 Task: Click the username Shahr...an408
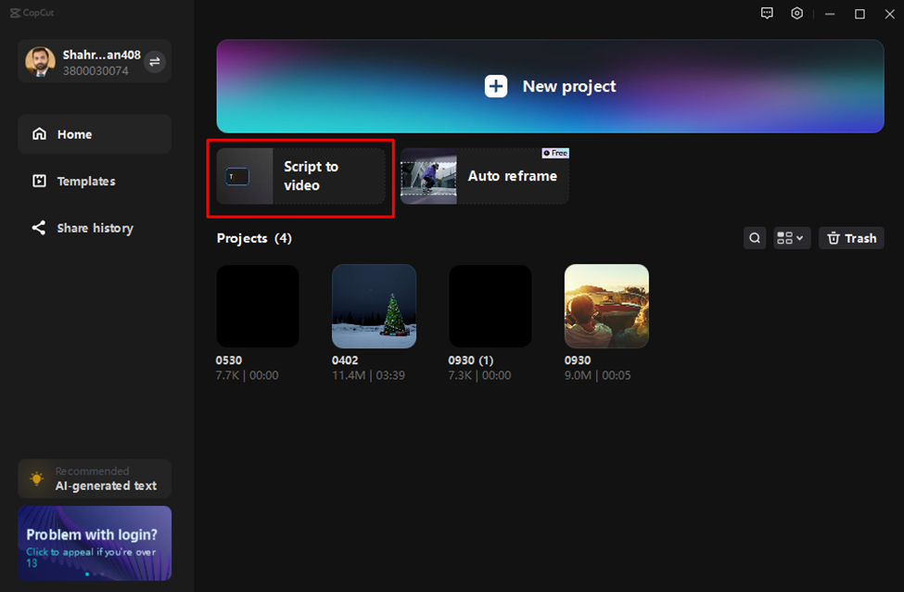(x=101, y=55)
